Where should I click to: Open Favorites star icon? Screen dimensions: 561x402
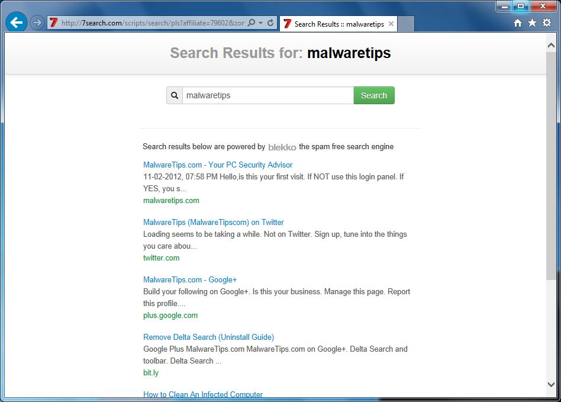point(533,23)
